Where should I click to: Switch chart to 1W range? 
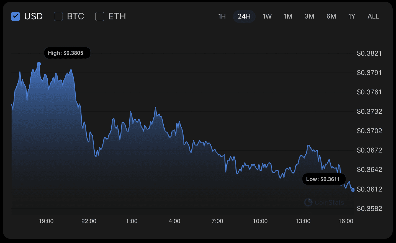(x=267, y=16)
